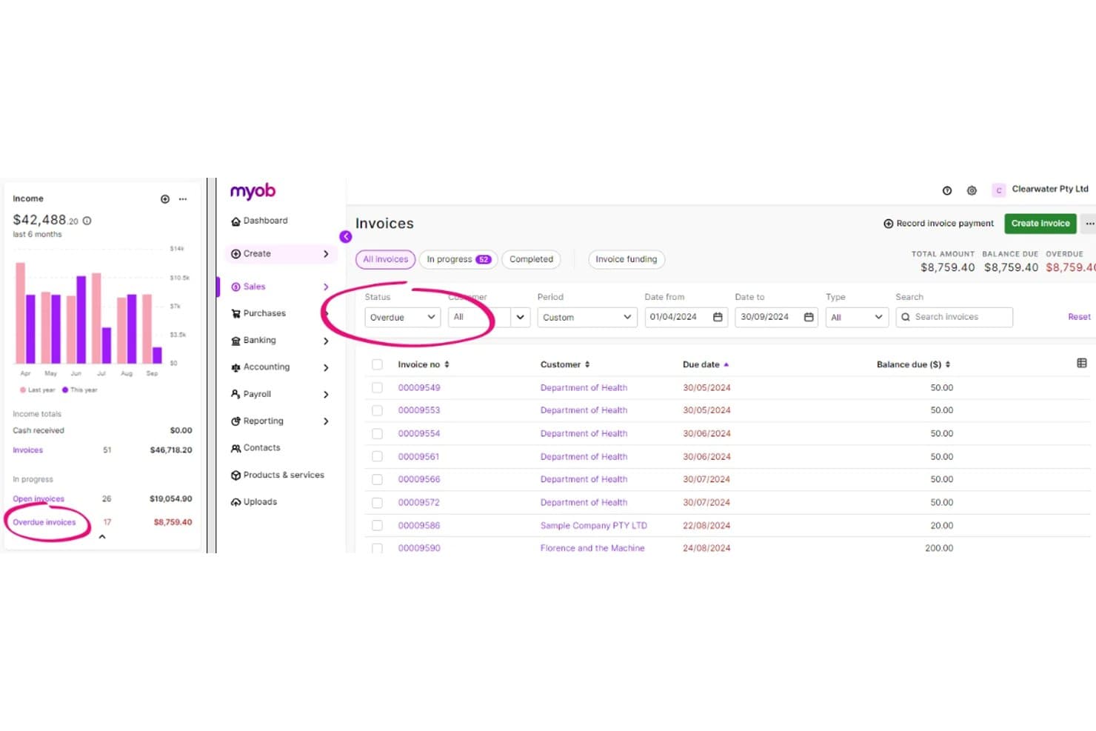Open the Invoice funding tab
The width and height of the screenshot is (1096, 731).
pos(626,259)
